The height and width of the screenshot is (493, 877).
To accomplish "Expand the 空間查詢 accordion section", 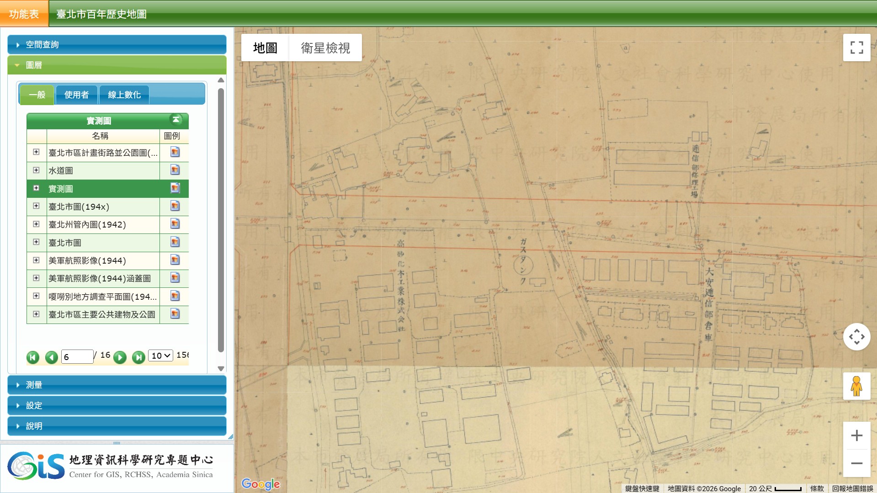I will (x=117, y=45).
